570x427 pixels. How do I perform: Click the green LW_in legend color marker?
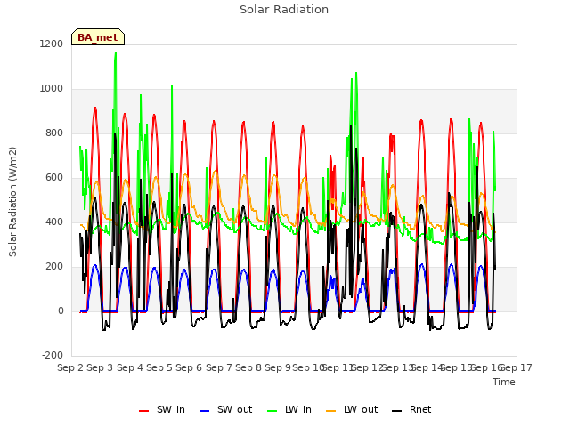pos(272,411)
